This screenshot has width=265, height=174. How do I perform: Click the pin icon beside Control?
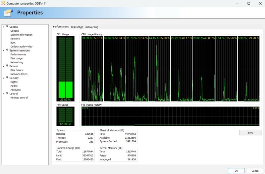click(x=7, y=93)
